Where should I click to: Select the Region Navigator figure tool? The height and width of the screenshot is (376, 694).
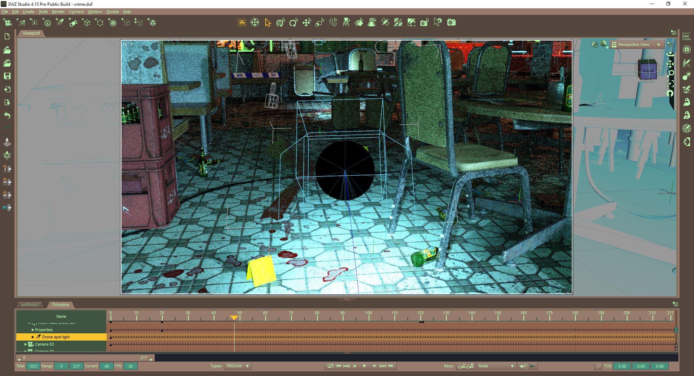(372, 23)
